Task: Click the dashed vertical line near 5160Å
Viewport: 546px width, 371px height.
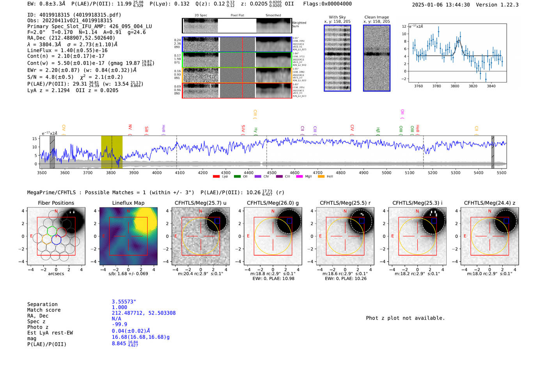Action: point(424,152)
